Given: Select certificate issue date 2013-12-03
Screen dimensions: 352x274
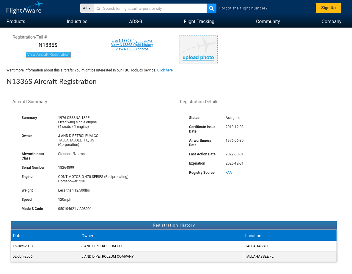Looking at the screenshot, I should pyautogui.click(x=234, y=127).
